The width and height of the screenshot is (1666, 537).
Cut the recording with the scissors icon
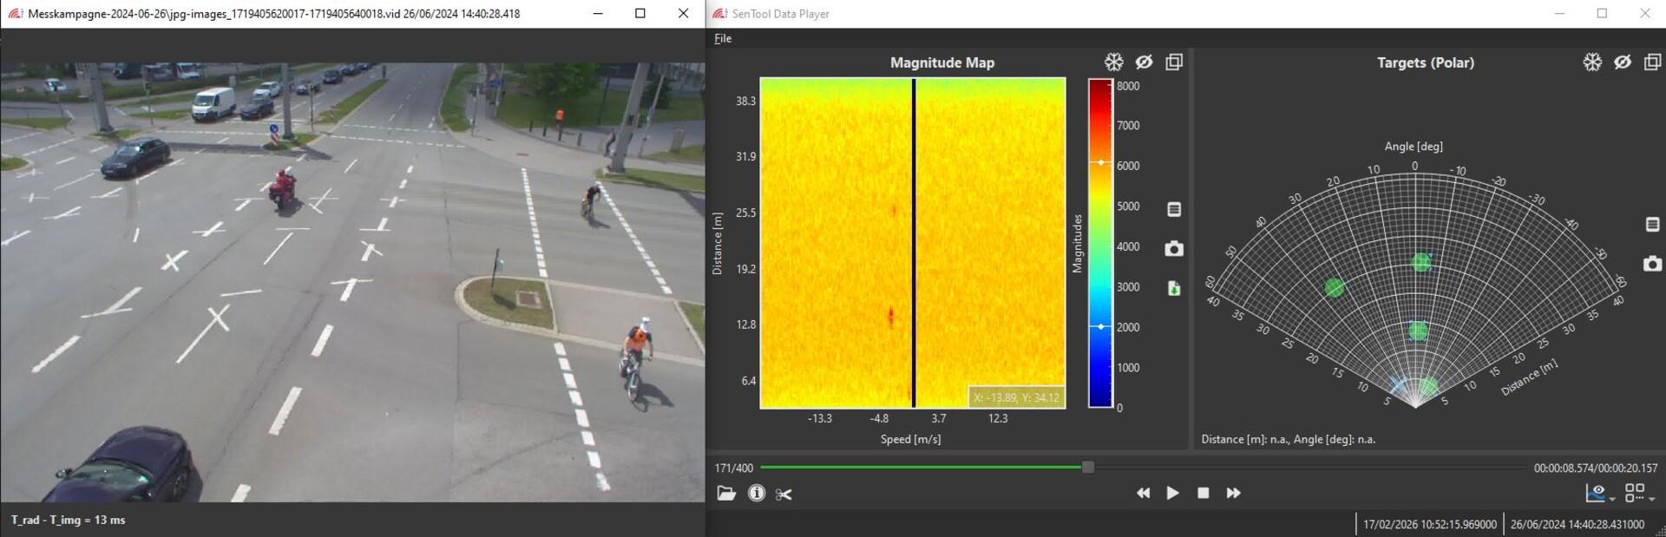click(784, 494)
